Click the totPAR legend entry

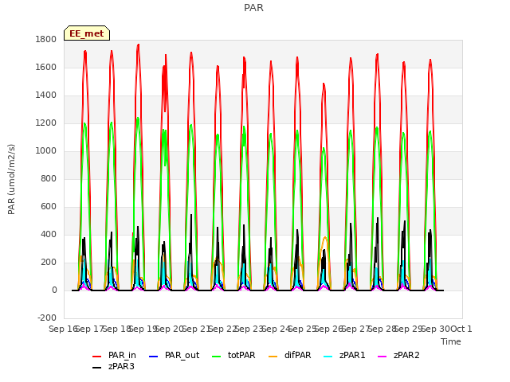233,356
